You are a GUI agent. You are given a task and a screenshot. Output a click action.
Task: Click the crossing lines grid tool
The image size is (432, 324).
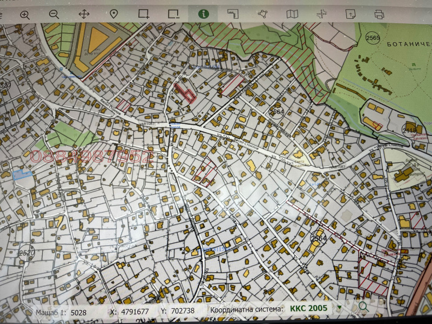321,14
